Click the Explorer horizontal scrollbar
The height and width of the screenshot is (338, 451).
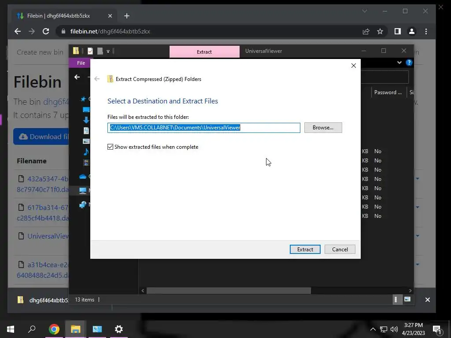[x=229, y=290]
